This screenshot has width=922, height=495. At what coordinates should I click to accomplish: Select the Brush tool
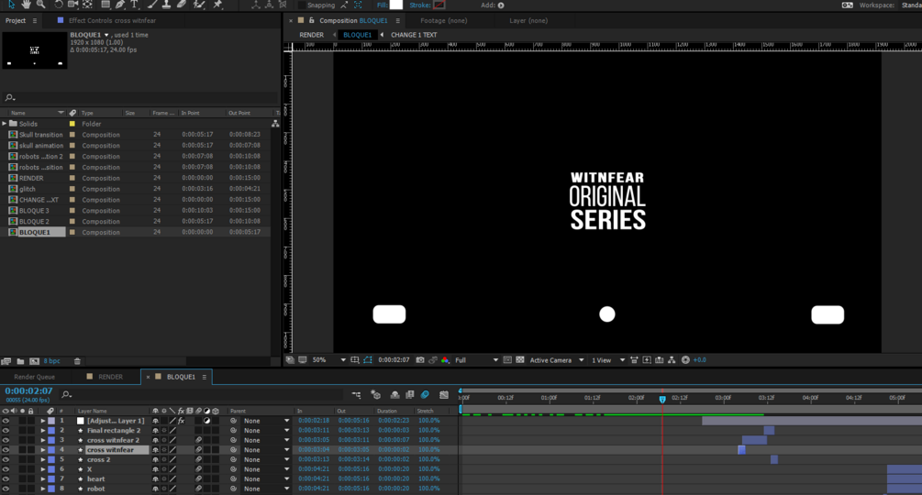[152, 4]
